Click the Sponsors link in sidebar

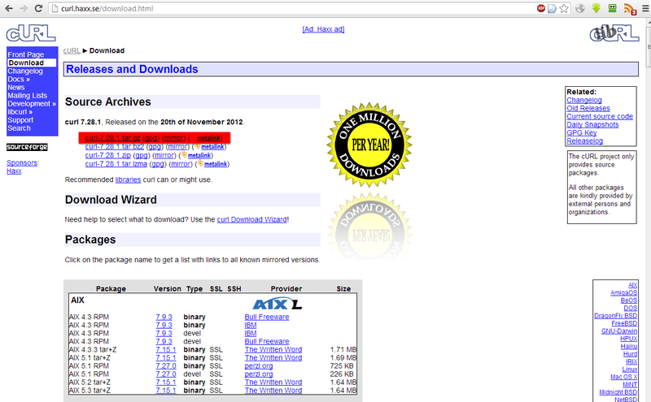coord(22,163)
